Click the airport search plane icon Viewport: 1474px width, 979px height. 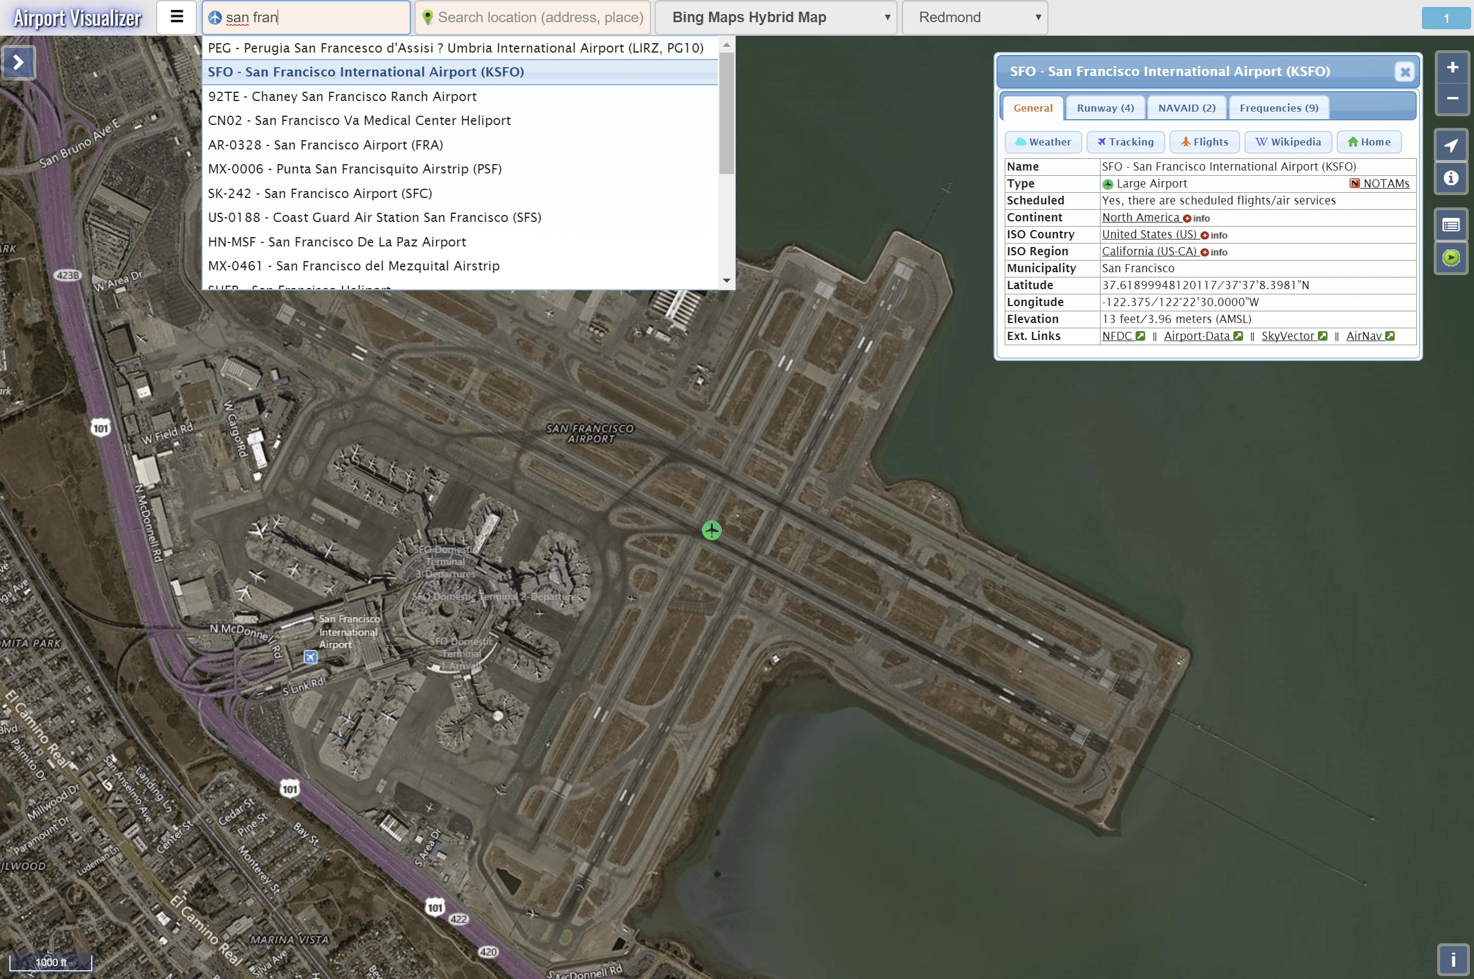[215, 18]
